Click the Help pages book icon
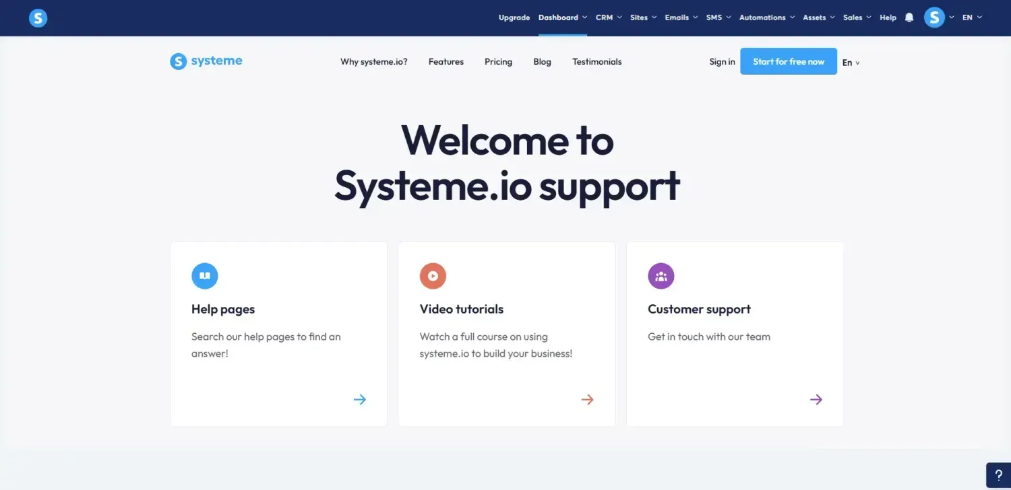 (x=205, y=276)
